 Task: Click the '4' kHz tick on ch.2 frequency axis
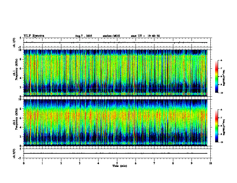[x=21, y=127]
